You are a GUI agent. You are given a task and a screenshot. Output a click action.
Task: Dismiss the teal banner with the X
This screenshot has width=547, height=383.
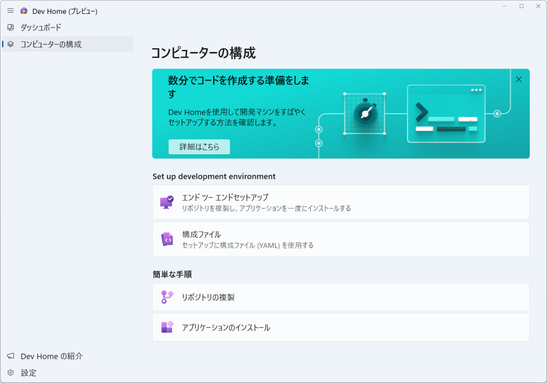pos(518,79)
